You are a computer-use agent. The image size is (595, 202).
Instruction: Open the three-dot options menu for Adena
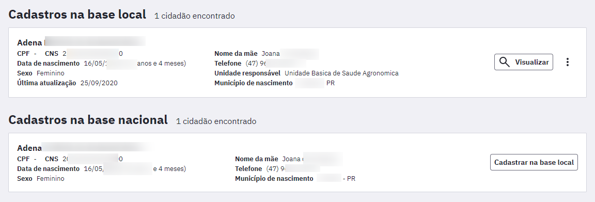pos(567,63)
